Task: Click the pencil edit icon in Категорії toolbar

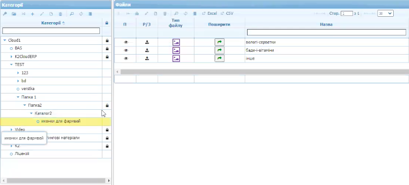Action: point(42,14)
